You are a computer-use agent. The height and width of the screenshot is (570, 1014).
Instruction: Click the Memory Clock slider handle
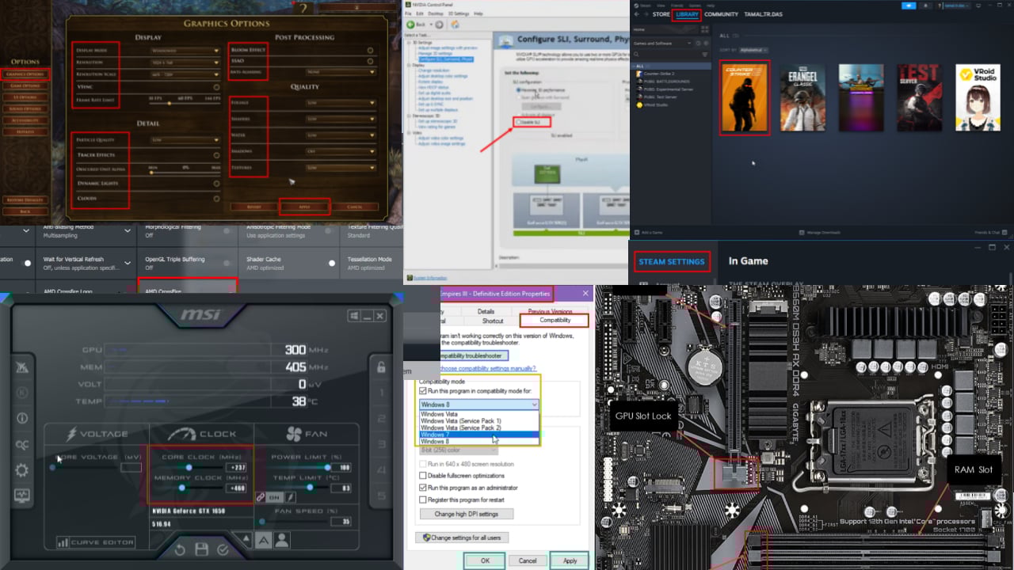point(182,488)
